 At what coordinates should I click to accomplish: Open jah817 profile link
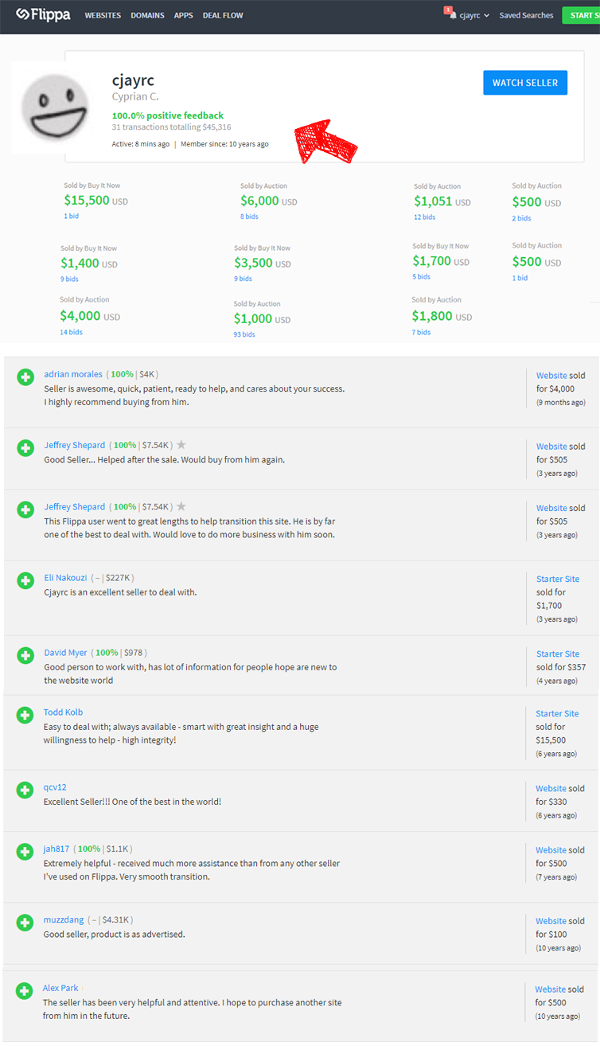(56, 849)
